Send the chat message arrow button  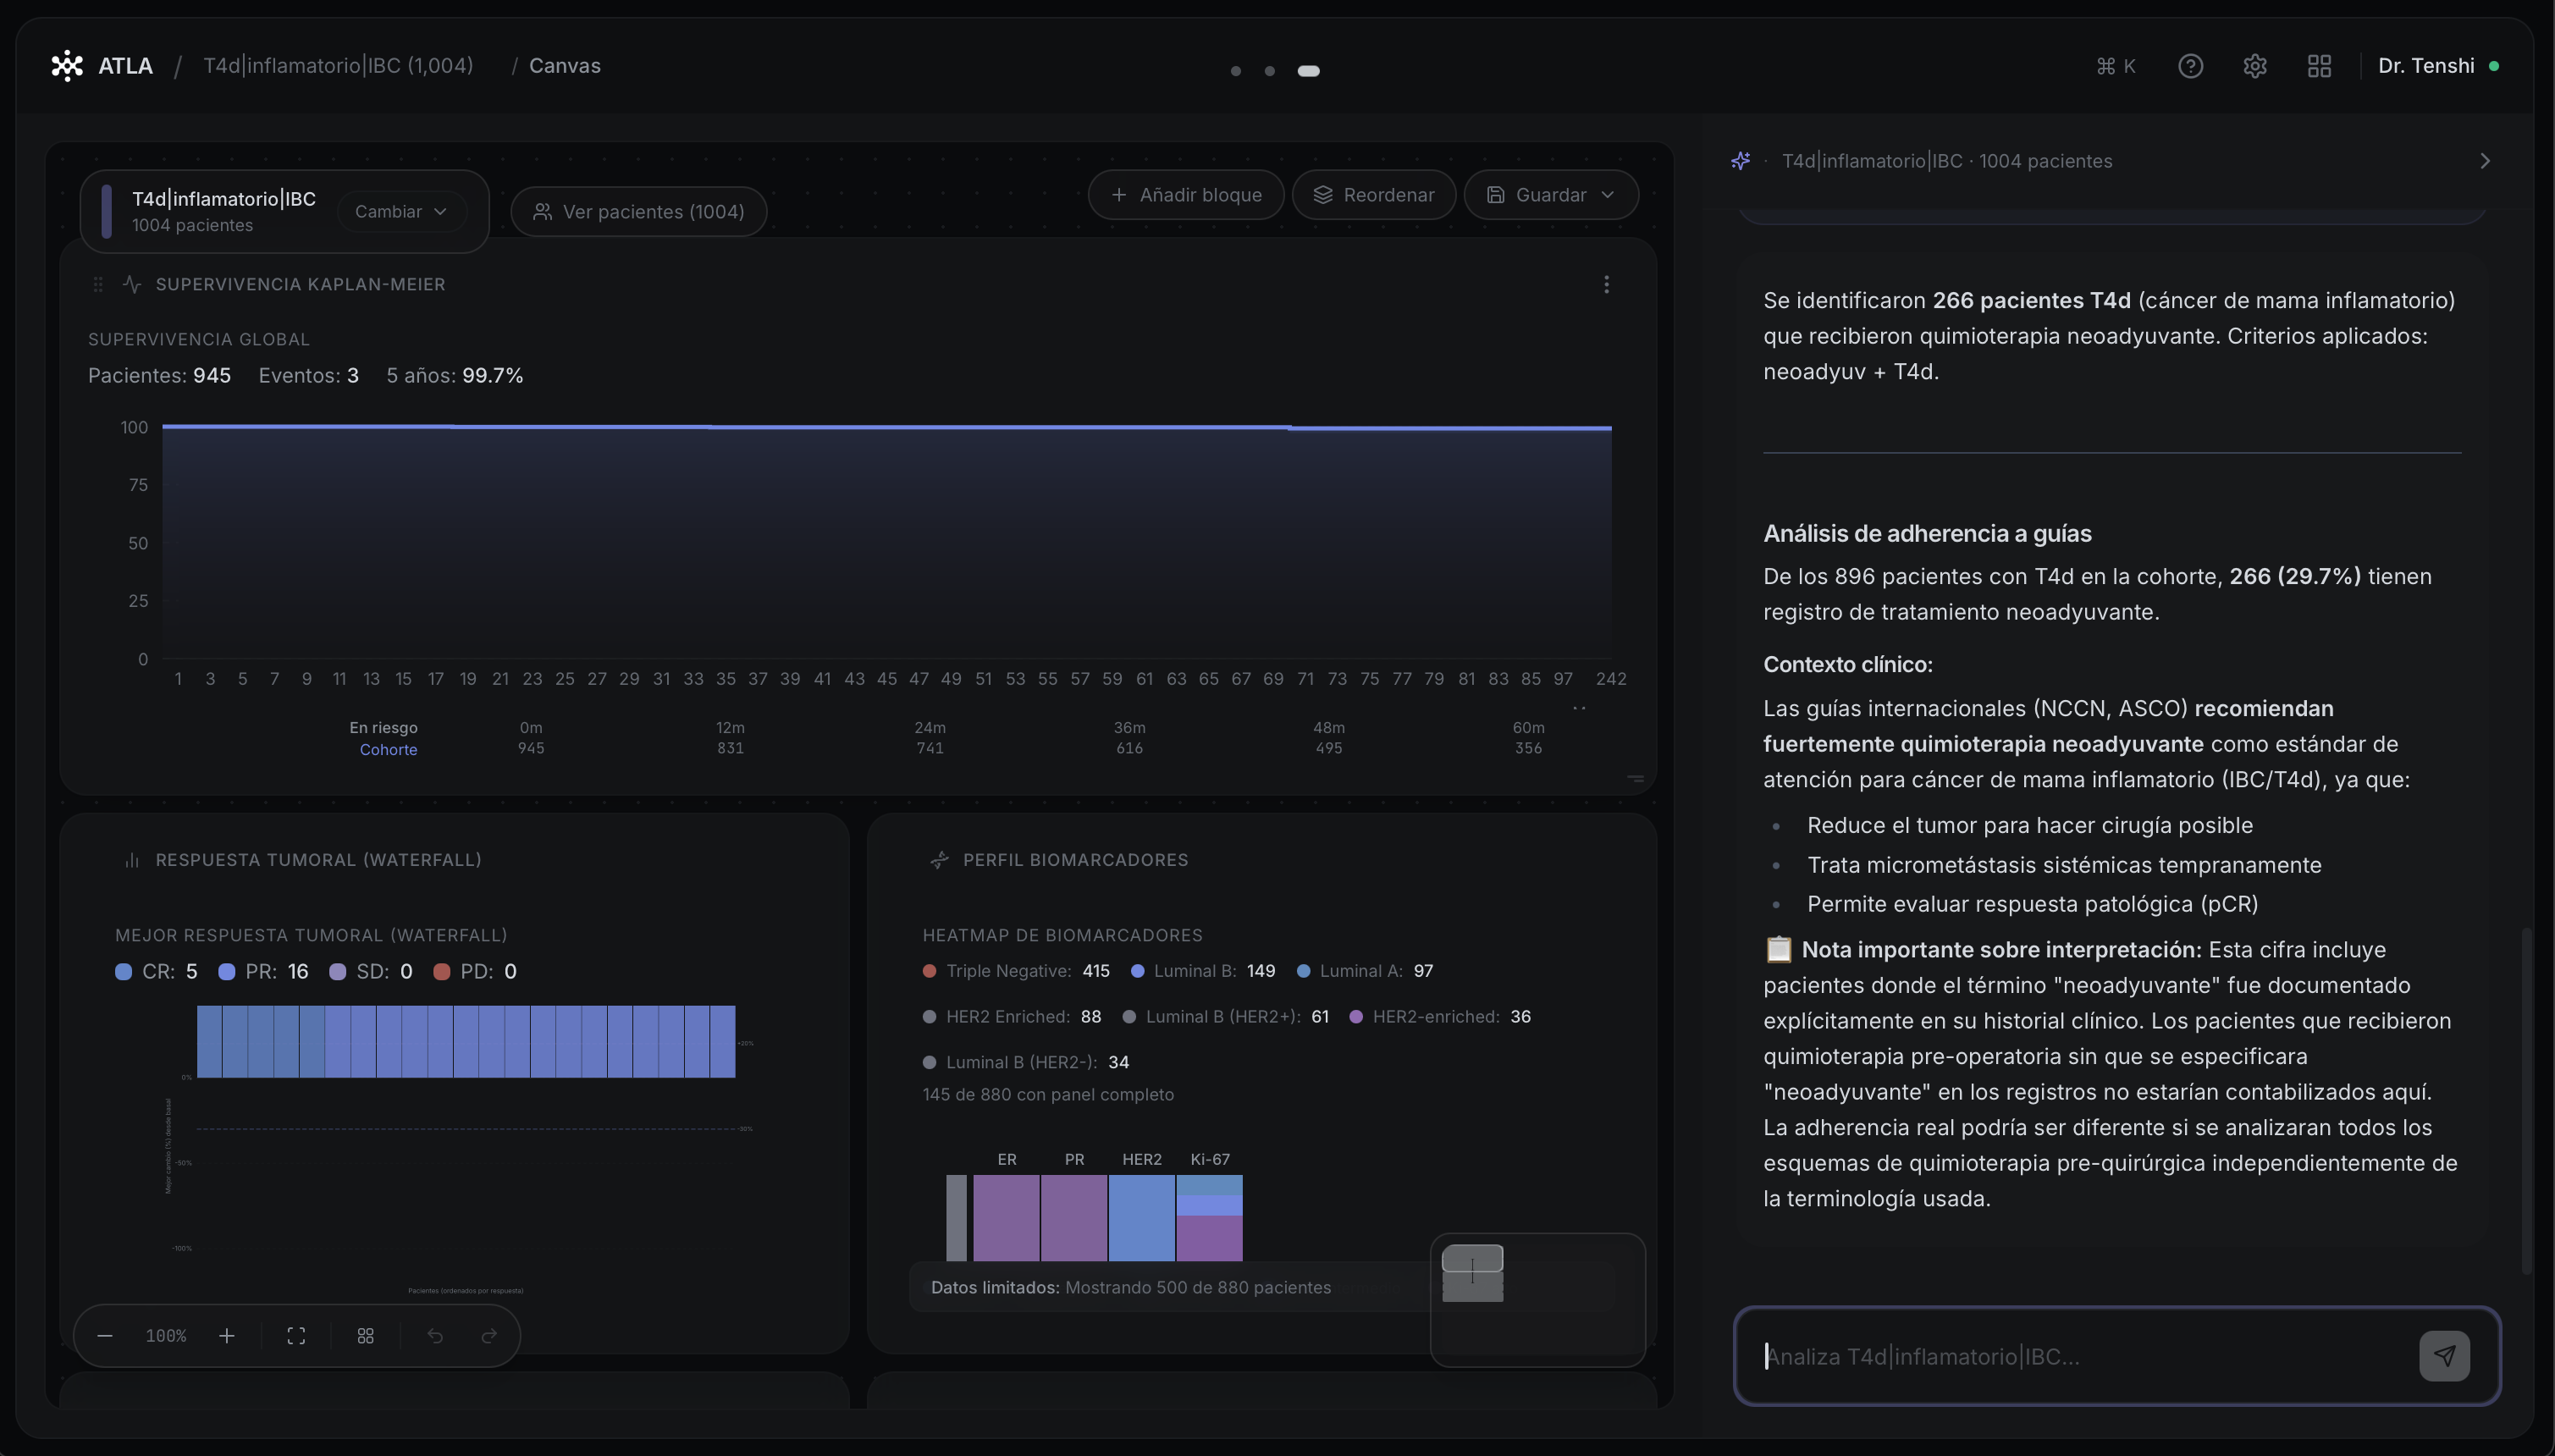tap(2444, 1356)
